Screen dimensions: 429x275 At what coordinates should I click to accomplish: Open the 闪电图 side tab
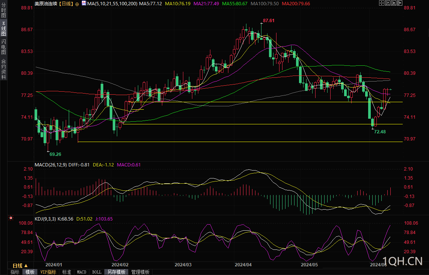(x=3, y=47)
